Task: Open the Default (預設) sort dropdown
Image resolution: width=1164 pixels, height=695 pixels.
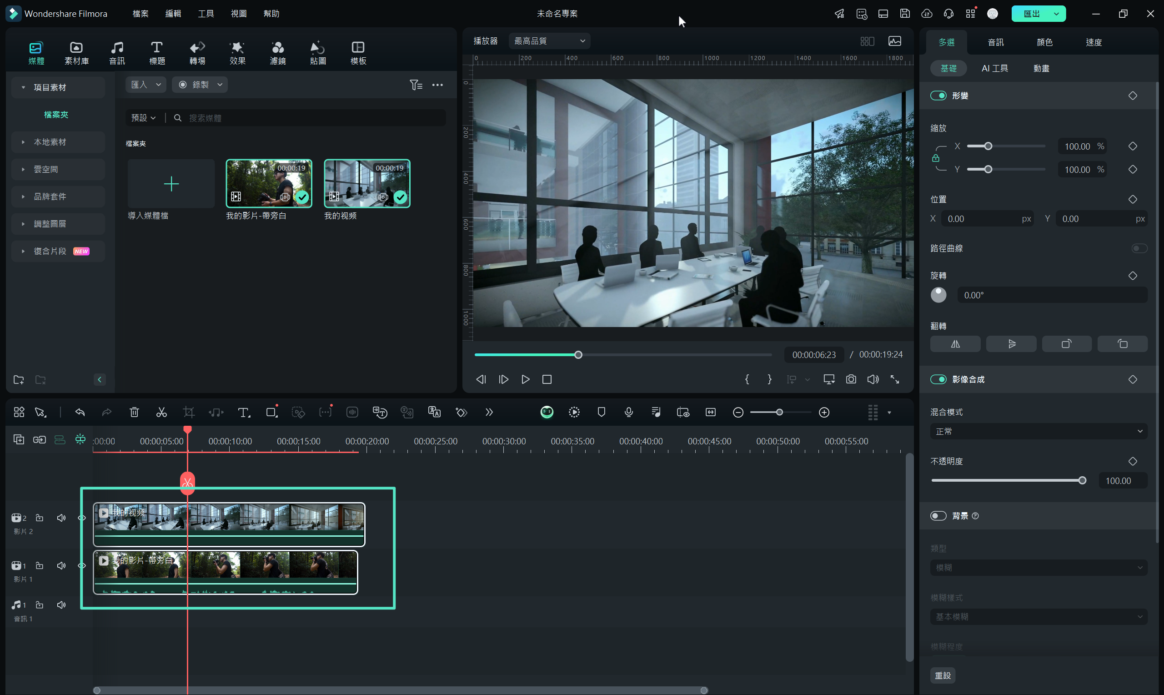Action: click(143, 118)
